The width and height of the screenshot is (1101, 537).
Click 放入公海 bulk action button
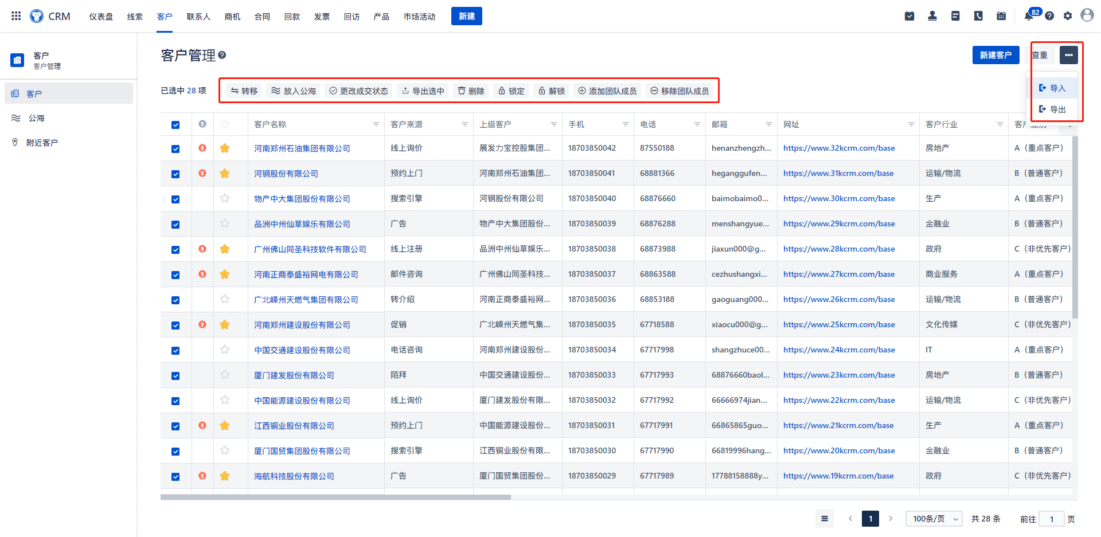(294, 91)
